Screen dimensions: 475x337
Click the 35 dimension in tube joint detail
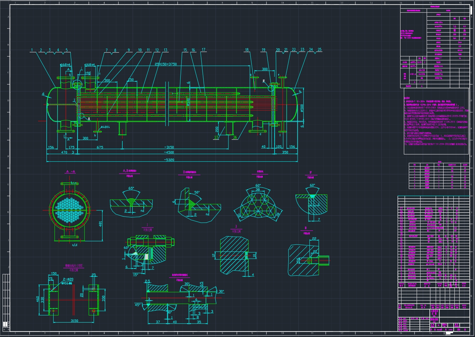click(x=199, y=322)
